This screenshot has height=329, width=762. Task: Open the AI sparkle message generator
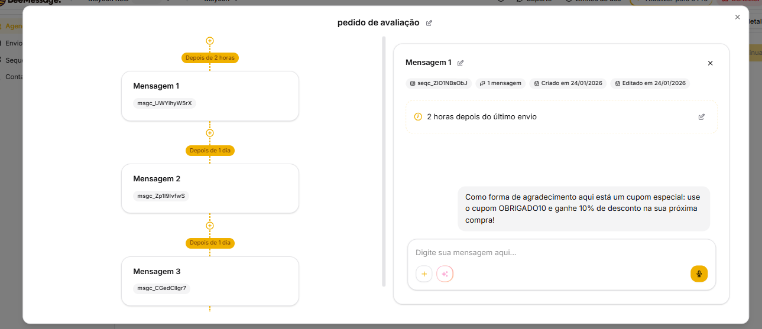(x=445, y=274)
